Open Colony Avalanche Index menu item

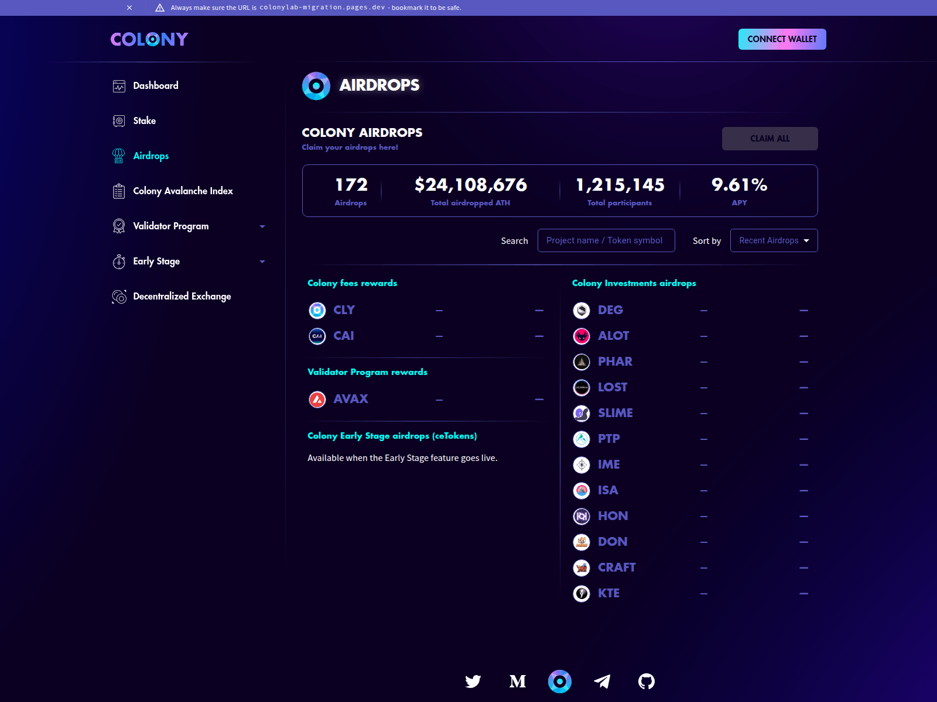pyautogui.click(x=183, y=191)
